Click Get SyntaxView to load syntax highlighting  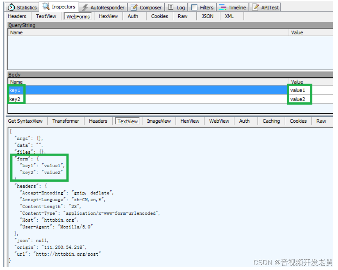click(25, 121)
